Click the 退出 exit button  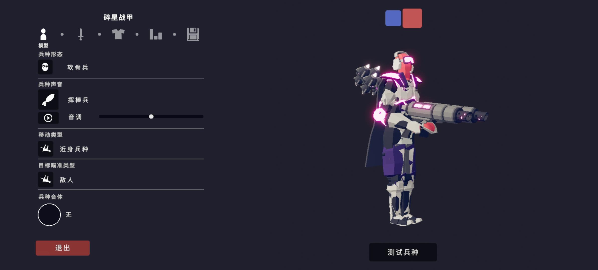coord(63,248)
